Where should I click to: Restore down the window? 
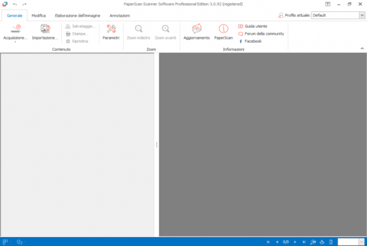point(350,4)
